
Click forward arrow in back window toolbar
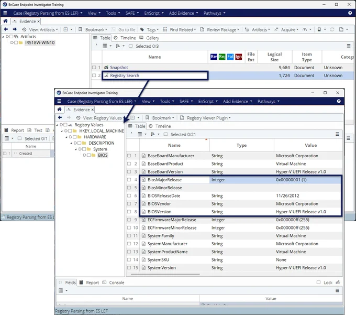pos(15,29)
